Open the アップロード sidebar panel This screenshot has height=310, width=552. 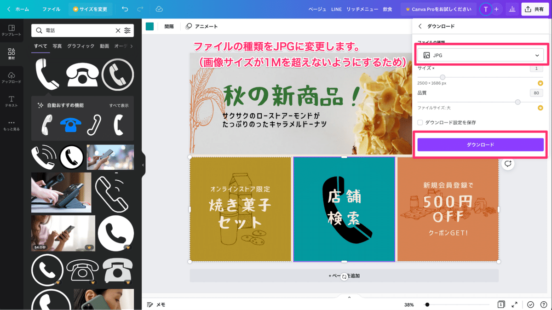11,77
